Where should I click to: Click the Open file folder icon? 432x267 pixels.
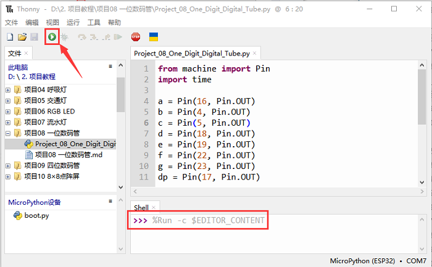pyautogui.click(x=22, y=37)
